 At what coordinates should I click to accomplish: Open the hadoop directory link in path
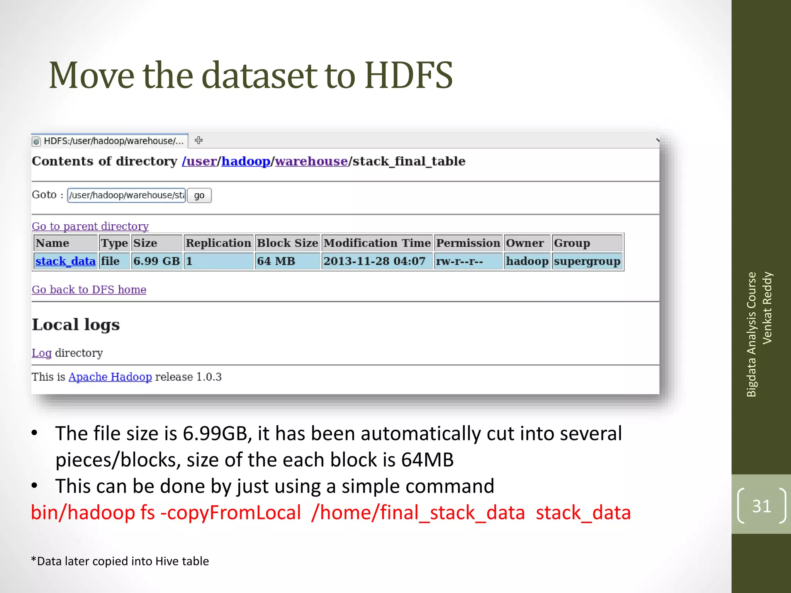pyautogui.click(x=246, y=161)
